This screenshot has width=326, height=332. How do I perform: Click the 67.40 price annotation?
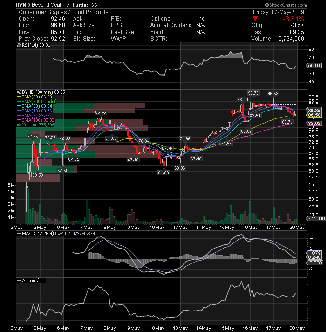pos(196,159)
